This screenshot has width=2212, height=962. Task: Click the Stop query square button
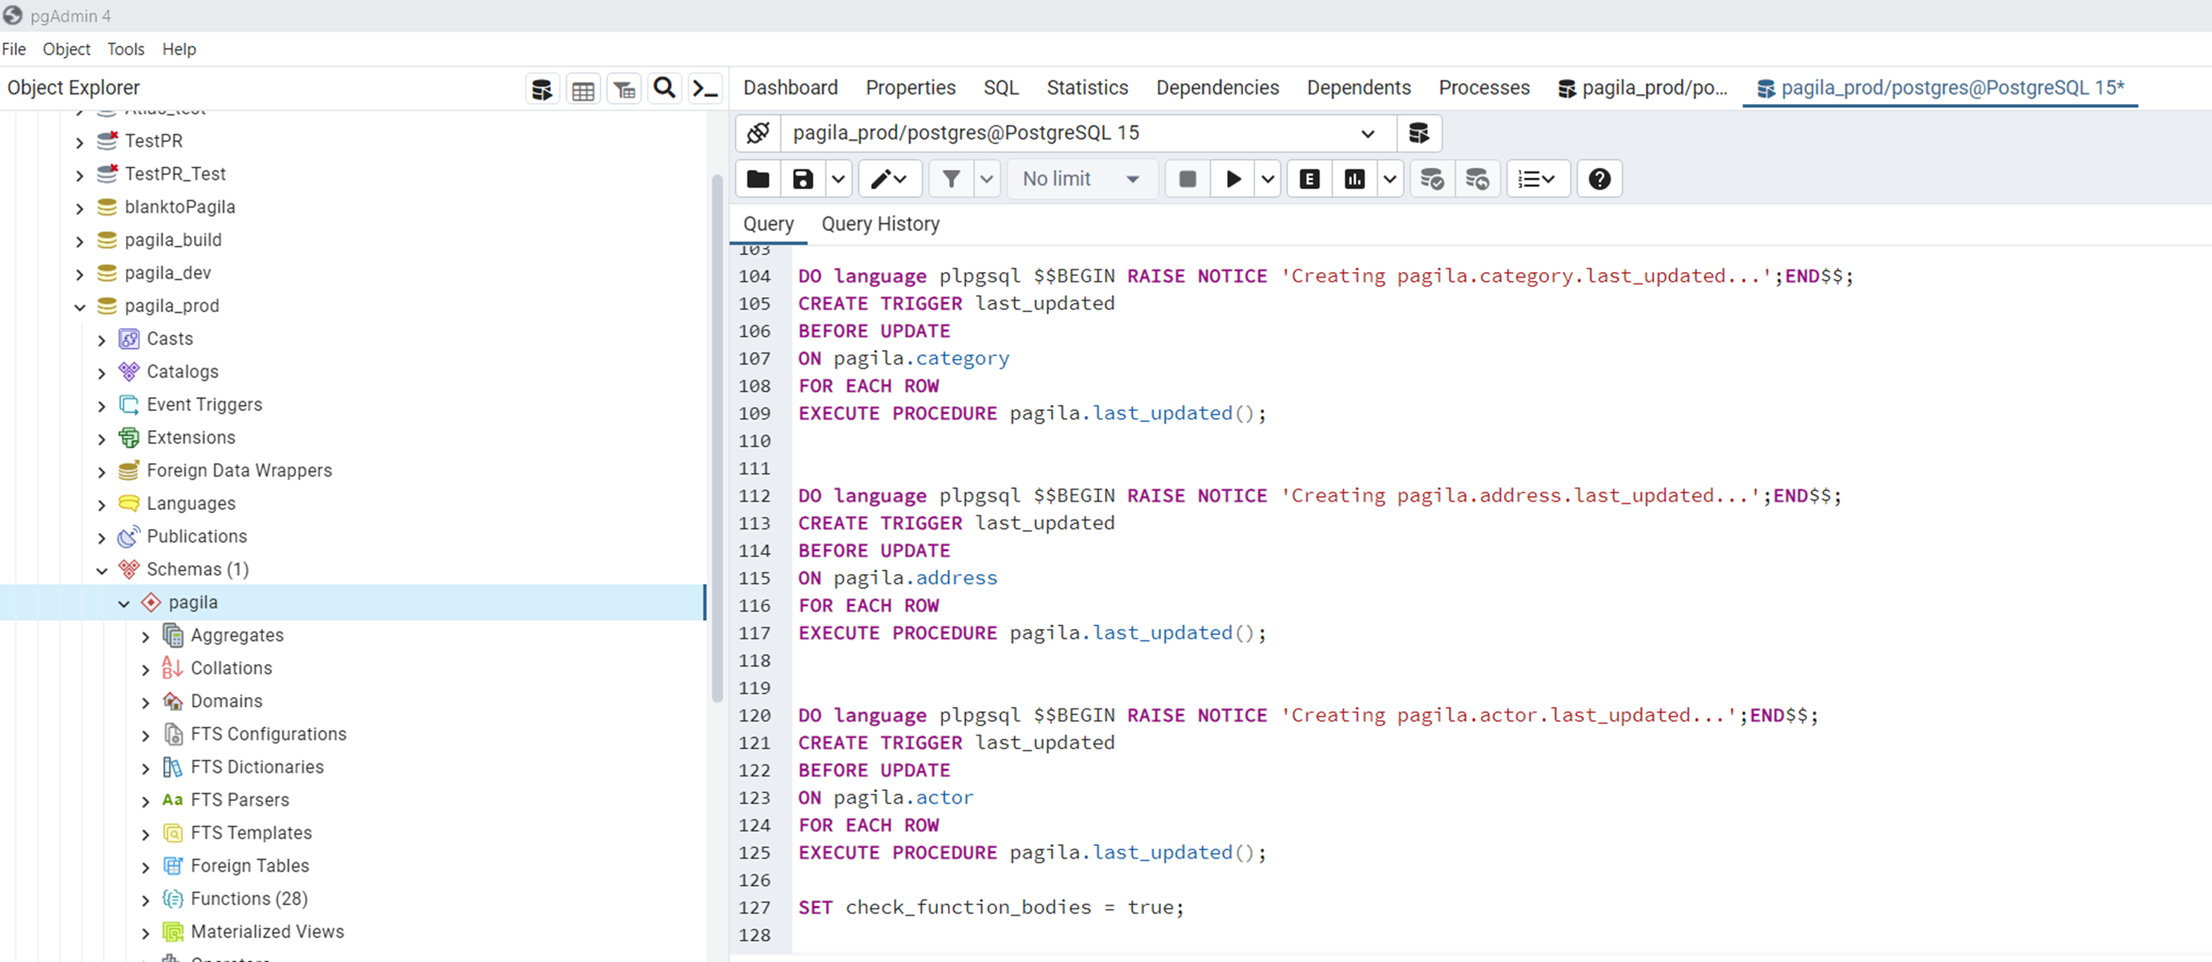pos(1188,178)
